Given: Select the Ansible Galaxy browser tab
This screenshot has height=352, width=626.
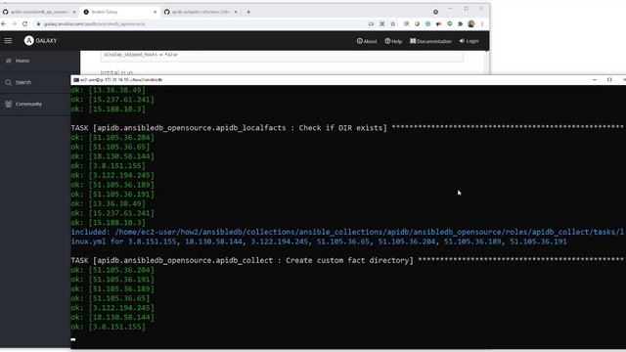Looking at the screenshot, I should [x=119, y=12].
